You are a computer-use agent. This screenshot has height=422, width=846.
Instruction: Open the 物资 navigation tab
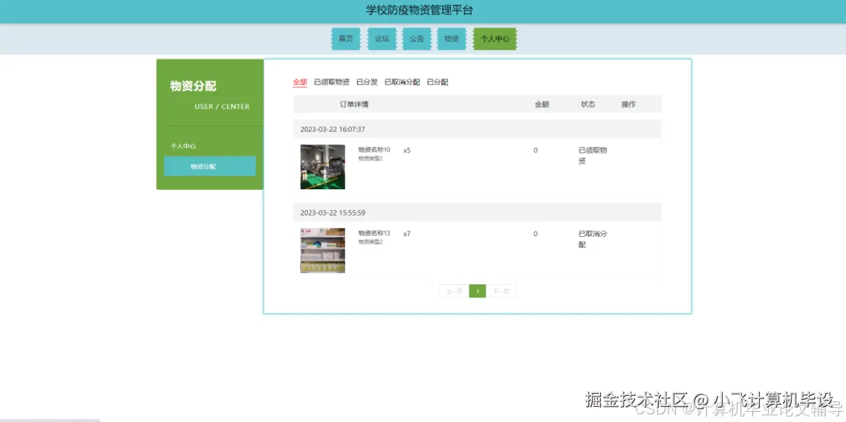452,39
